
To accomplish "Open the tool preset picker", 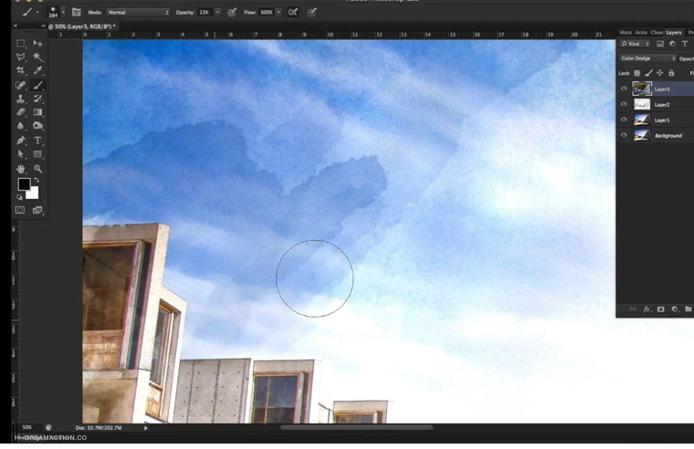I will (x=30, y=12).
